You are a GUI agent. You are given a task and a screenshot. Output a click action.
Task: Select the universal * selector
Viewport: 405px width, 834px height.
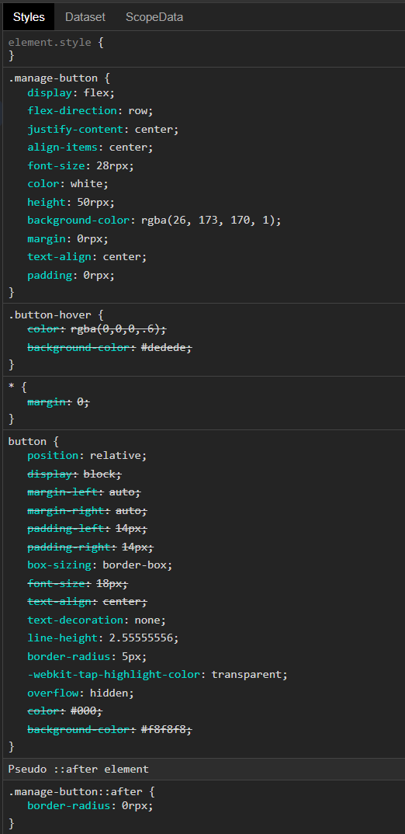coord(11,387)
